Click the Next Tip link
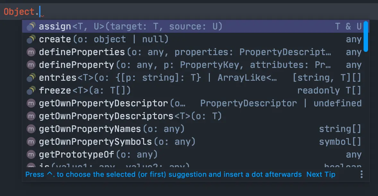Image resolution: width=378 pixels, height=196 pixels. pyautogui.click(x=321, y=174)
